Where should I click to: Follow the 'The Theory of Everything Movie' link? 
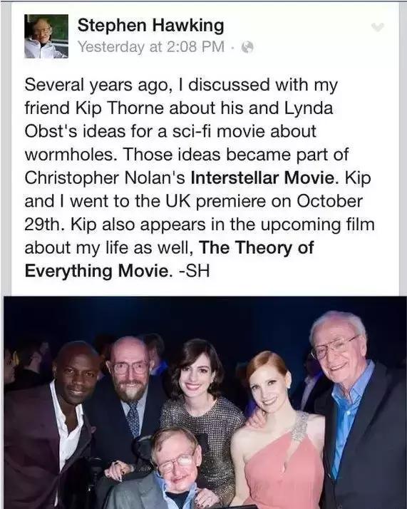pos(169,259)
